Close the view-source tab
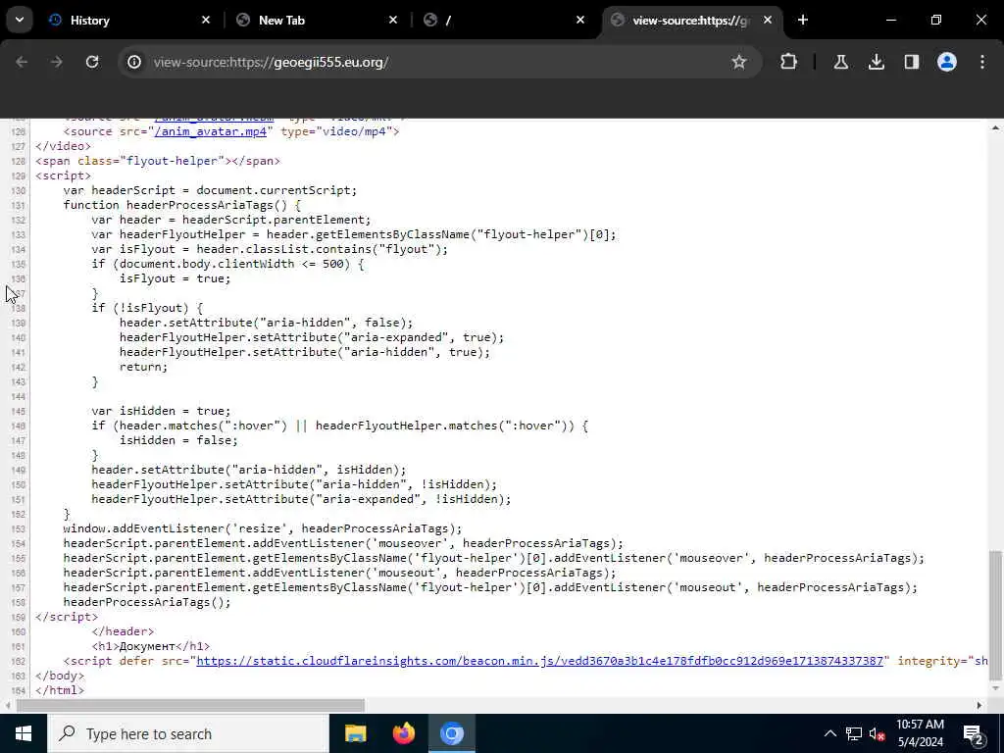This screenshot has height=753, width=1004. click(768, 20)
